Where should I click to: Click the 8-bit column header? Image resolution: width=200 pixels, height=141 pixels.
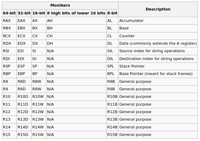112,13
